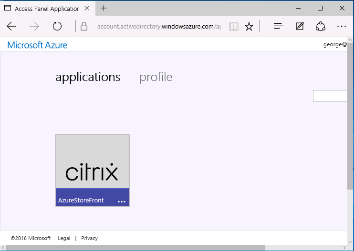The width and height of the screenshot is (354, 251).
Task: Refresh the current page
Action: [x=57, y=27]
